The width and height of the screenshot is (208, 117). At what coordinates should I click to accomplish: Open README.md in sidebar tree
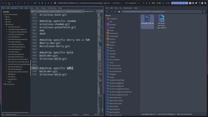(12, 74)
